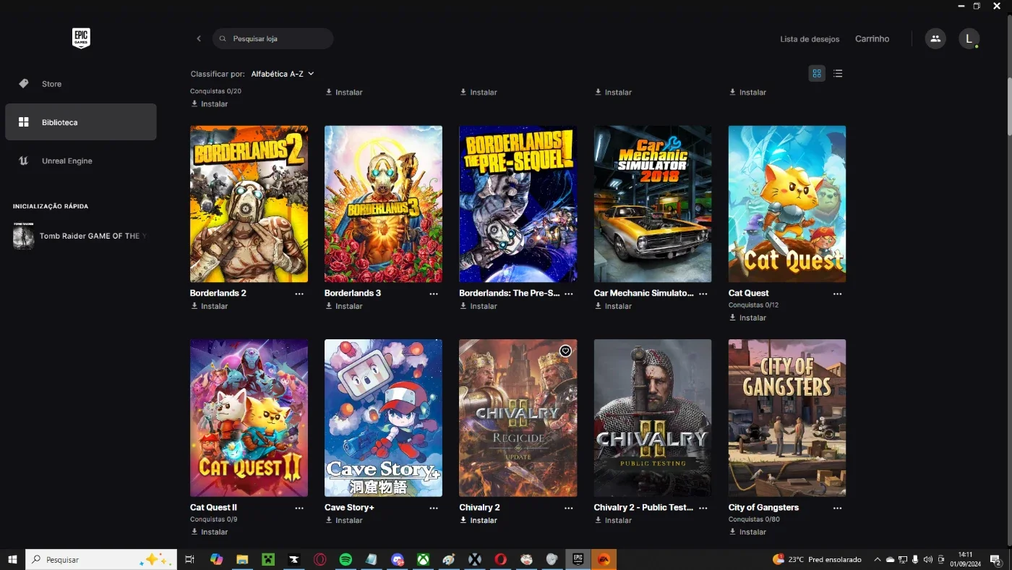Install Chivalry 2
1012x570 pixels.
click(x=479, y=520)
